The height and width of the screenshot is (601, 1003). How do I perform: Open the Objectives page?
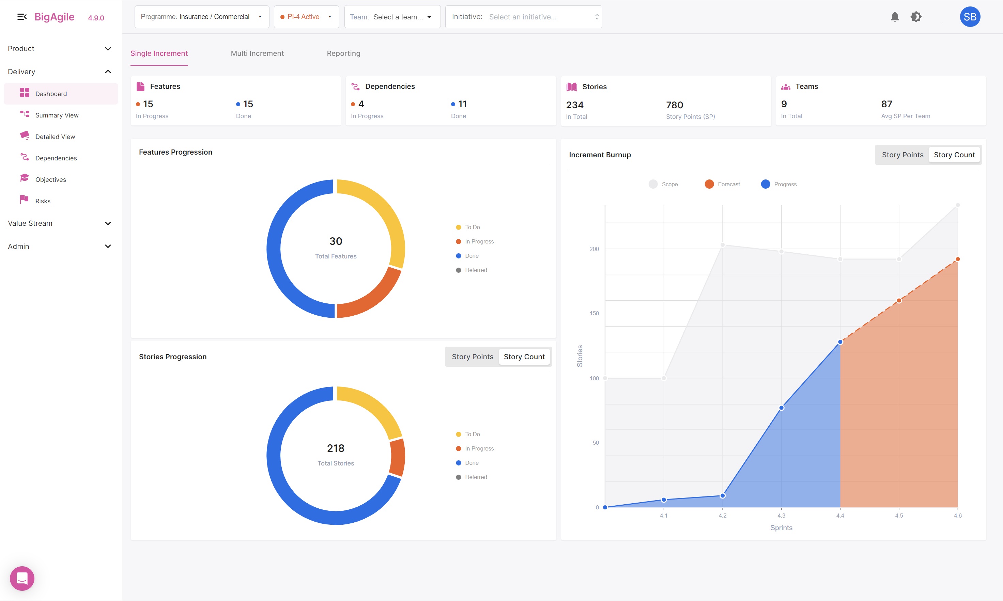(50, 179)
